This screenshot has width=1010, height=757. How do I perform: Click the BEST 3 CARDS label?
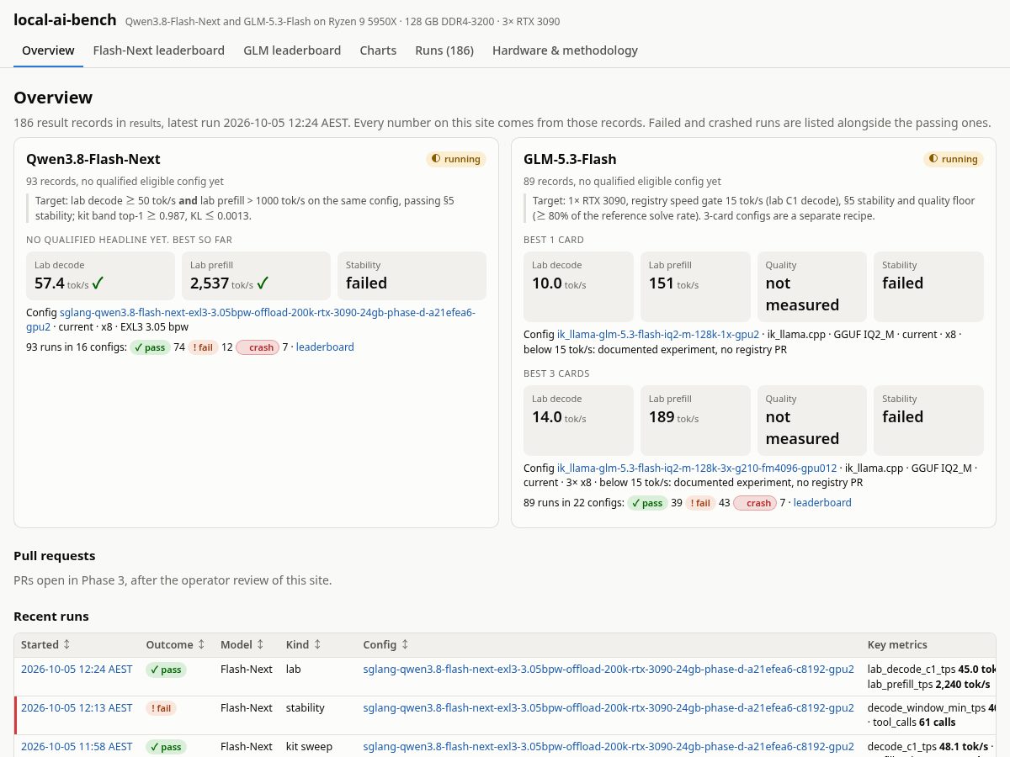click(x=556, y=373)
